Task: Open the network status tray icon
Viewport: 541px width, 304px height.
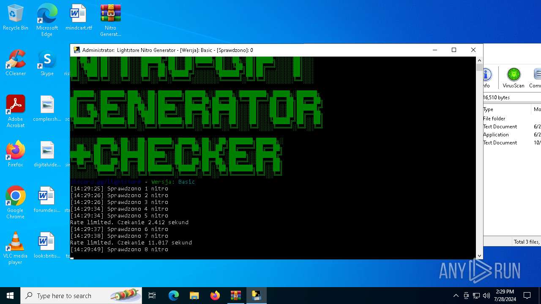Action: pyautogui.click(x=476, y=296)
